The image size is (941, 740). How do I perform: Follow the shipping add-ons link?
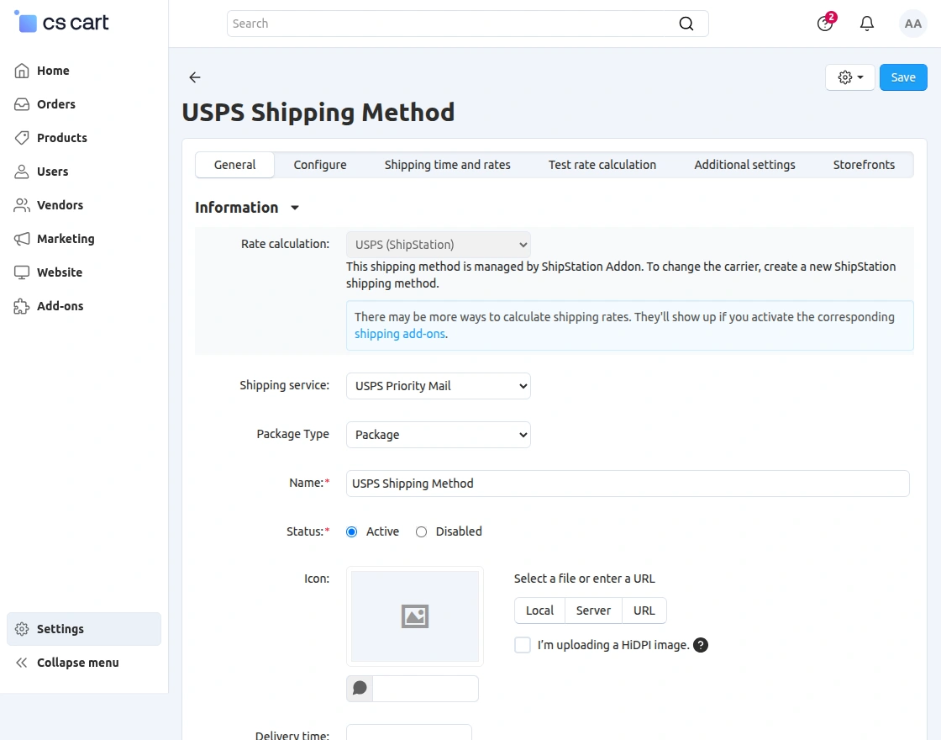click(x=400, y=334)
